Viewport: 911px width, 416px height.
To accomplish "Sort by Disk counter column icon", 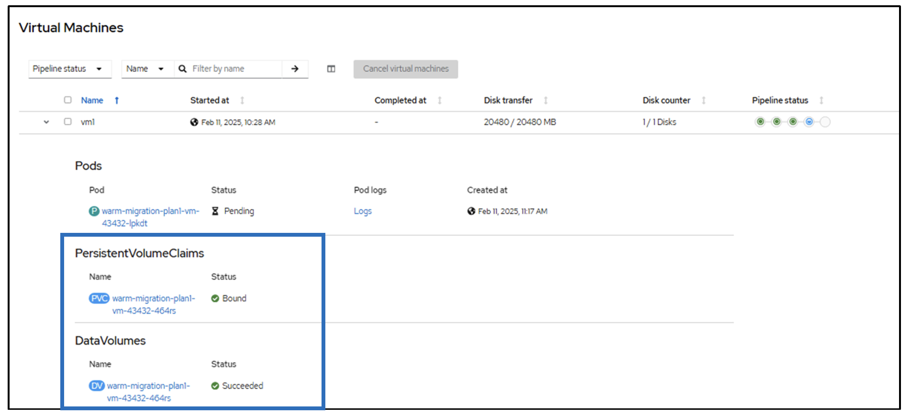I will pyautogui.click(x=703, y=100).
